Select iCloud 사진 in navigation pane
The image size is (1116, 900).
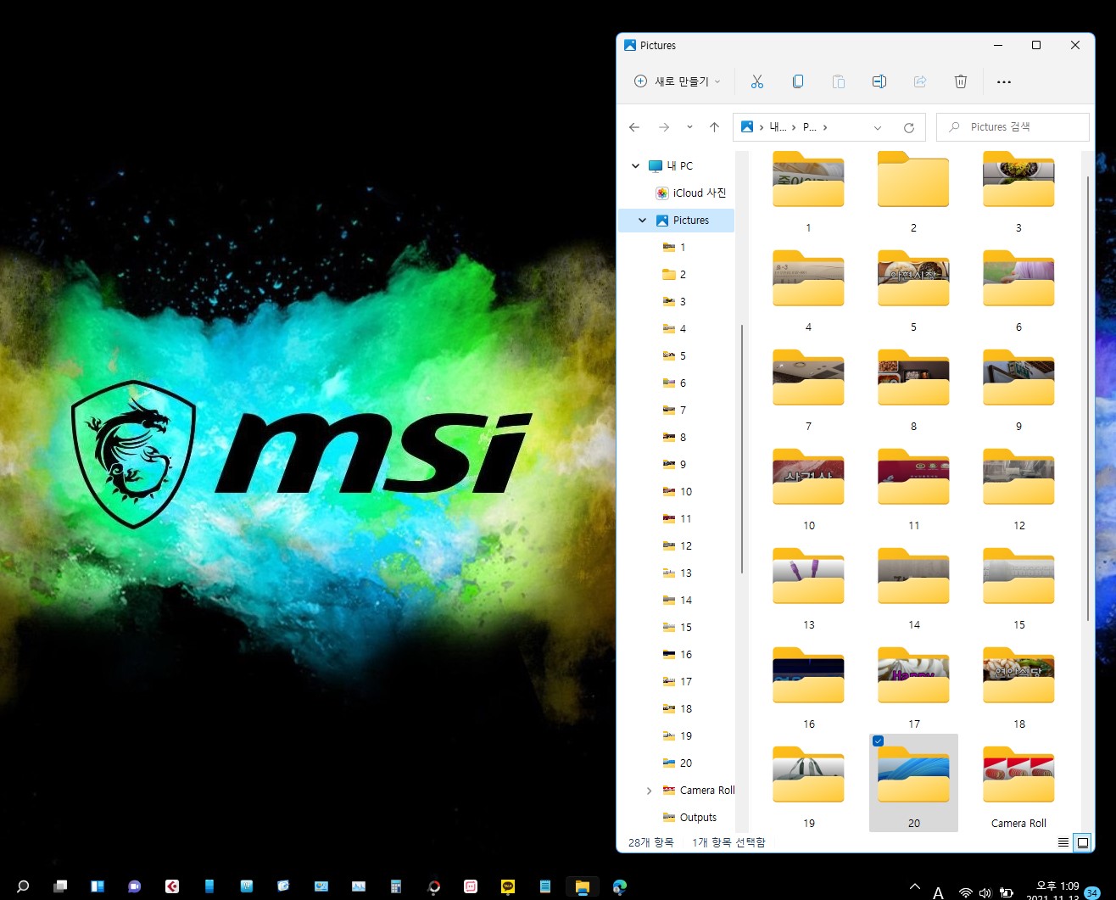coord(691,193)
